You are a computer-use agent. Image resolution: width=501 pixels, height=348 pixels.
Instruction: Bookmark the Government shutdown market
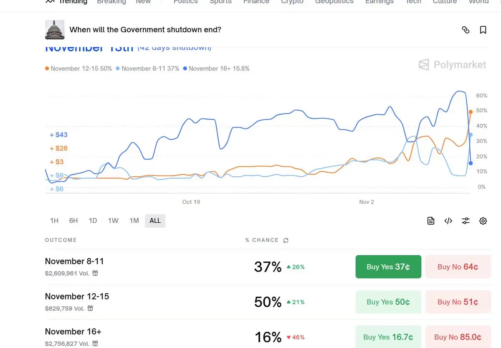(483, 30)
